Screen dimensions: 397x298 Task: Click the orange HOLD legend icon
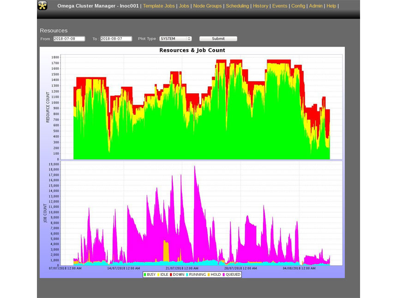coord(208,274)
